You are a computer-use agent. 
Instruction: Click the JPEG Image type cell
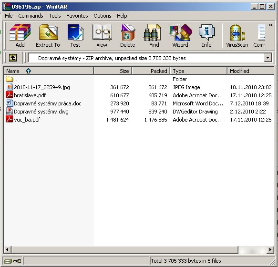(186, 87)
